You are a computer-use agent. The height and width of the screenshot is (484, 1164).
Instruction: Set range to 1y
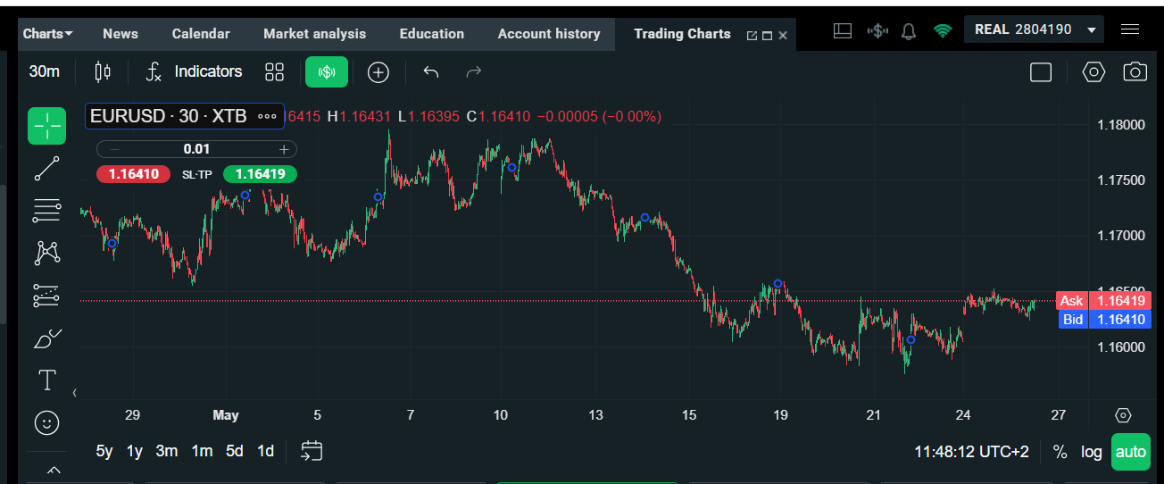tap(135, 451)
